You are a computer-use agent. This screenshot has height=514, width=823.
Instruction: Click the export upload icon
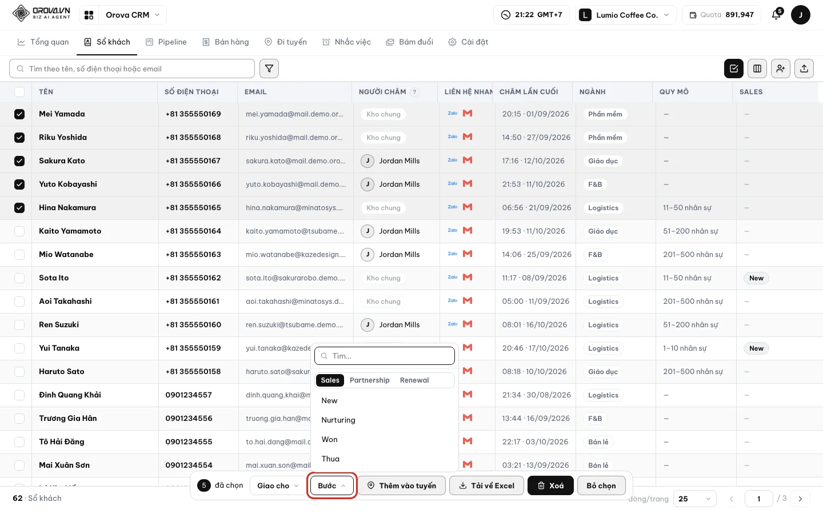pos(804,69)
